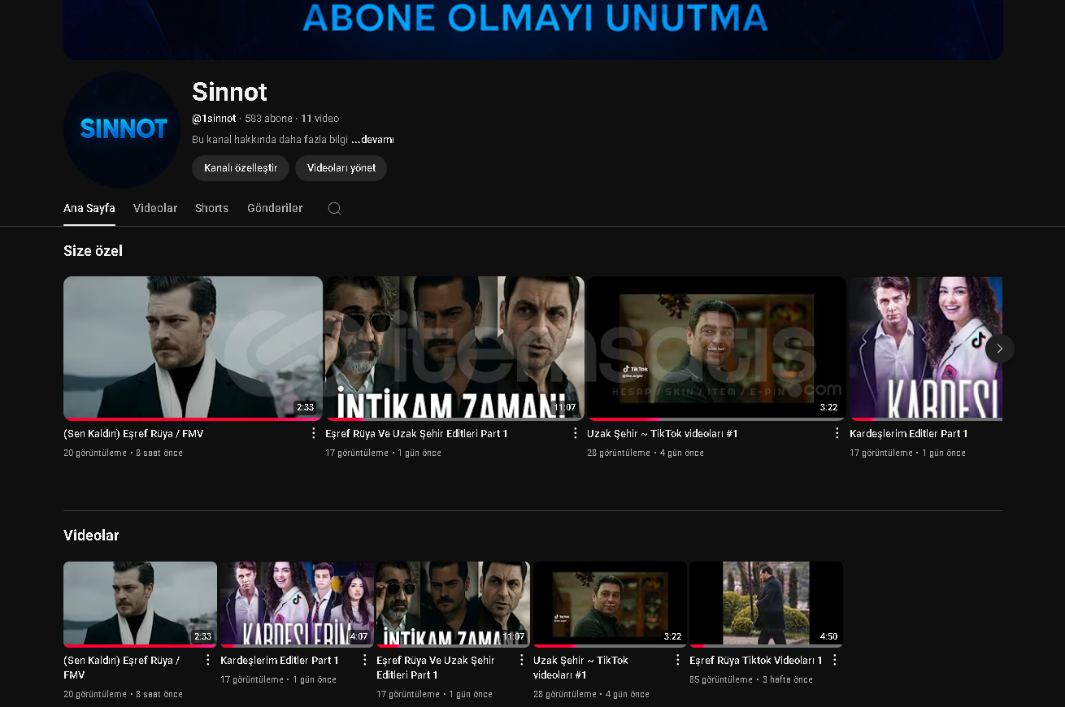Click the 4:07 Kardeşlerim thumbnail in Videolar
Viewport: 1065px width, 707px height.
pyautogui.click(x=297, y=604)
